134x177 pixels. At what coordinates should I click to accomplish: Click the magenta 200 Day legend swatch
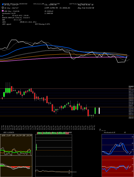coord(3,11)
